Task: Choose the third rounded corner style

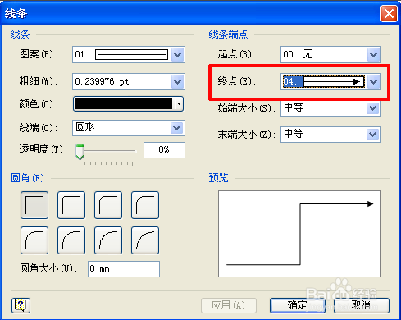Action: [108, 205]
